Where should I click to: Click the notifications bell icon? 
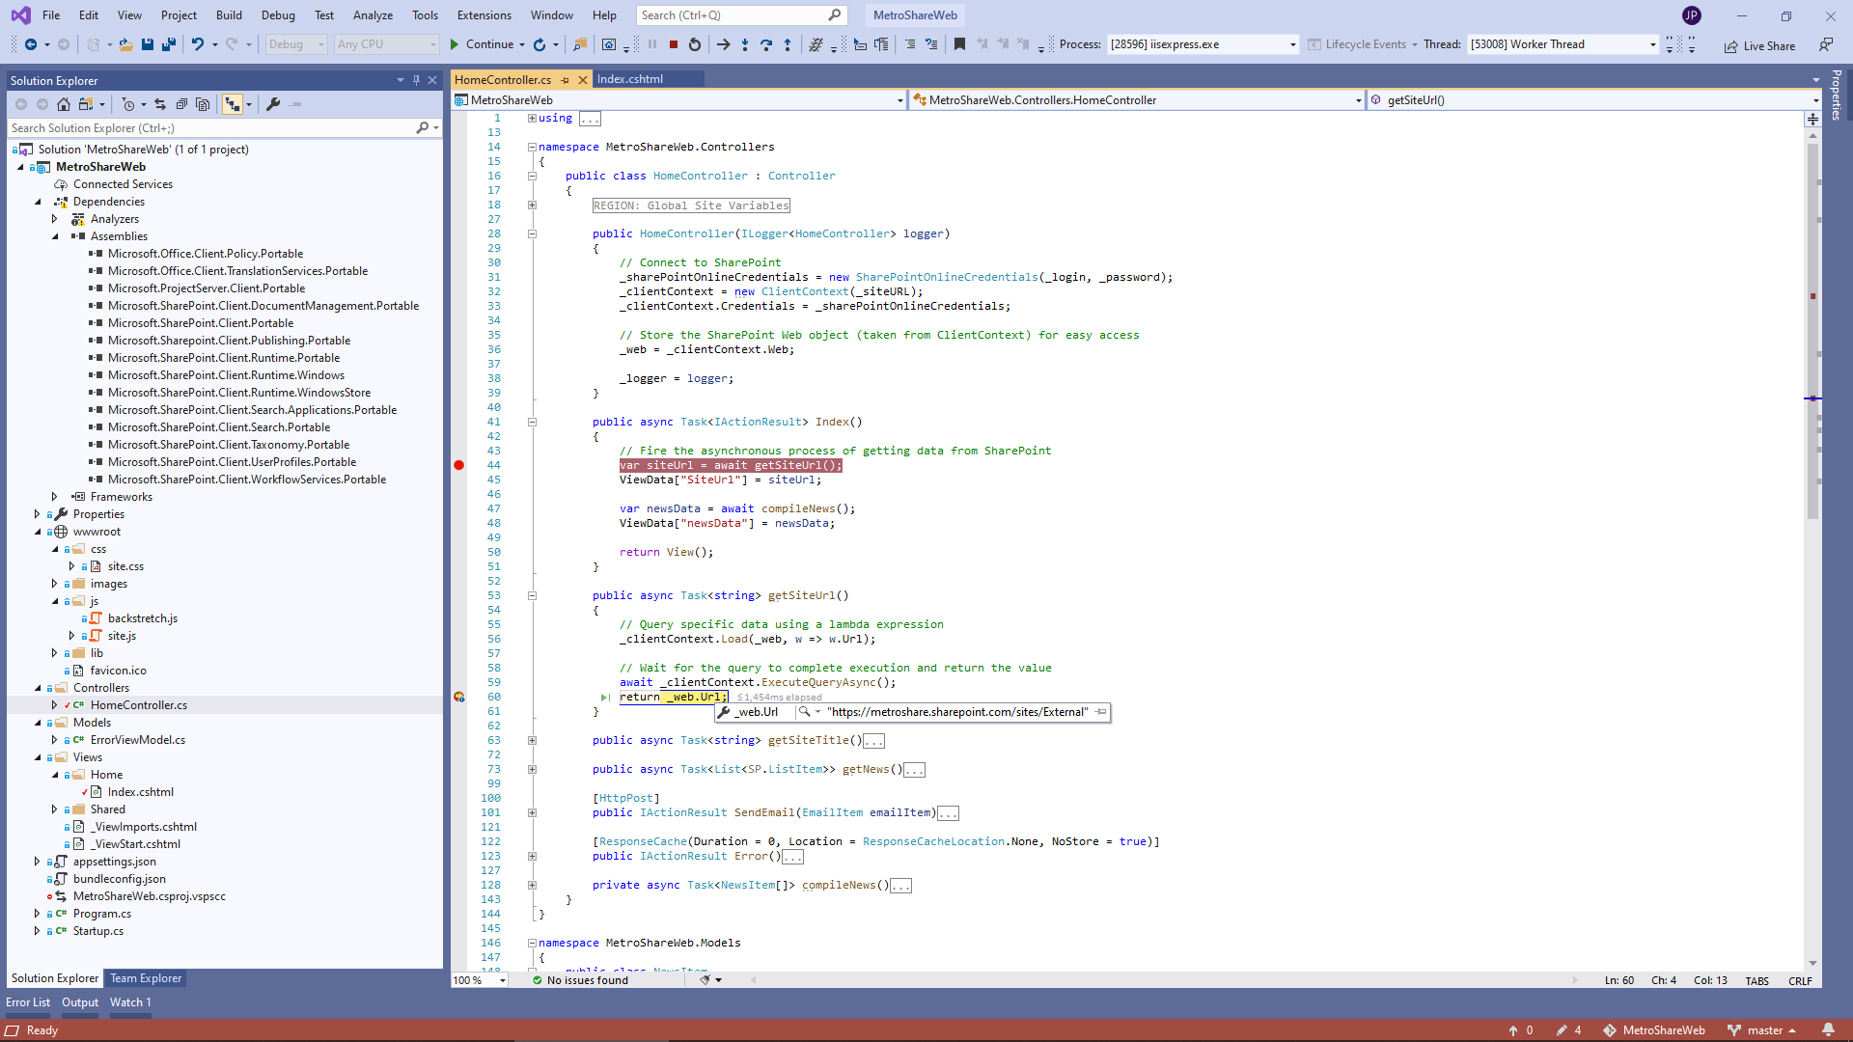click(x=1828, y=1029)
